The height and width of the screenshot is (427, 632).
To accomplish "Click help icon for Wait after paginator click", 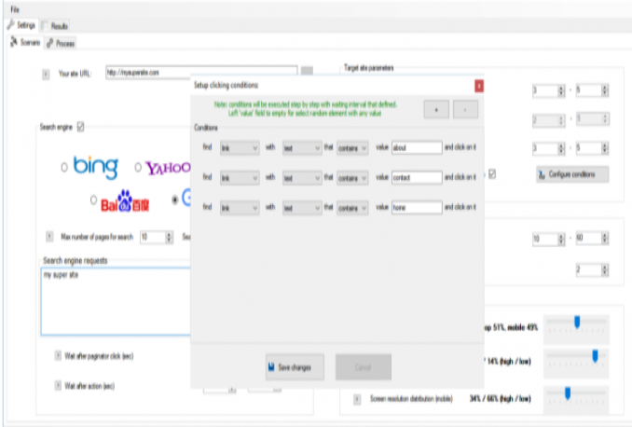I will (x=58, y=355).
